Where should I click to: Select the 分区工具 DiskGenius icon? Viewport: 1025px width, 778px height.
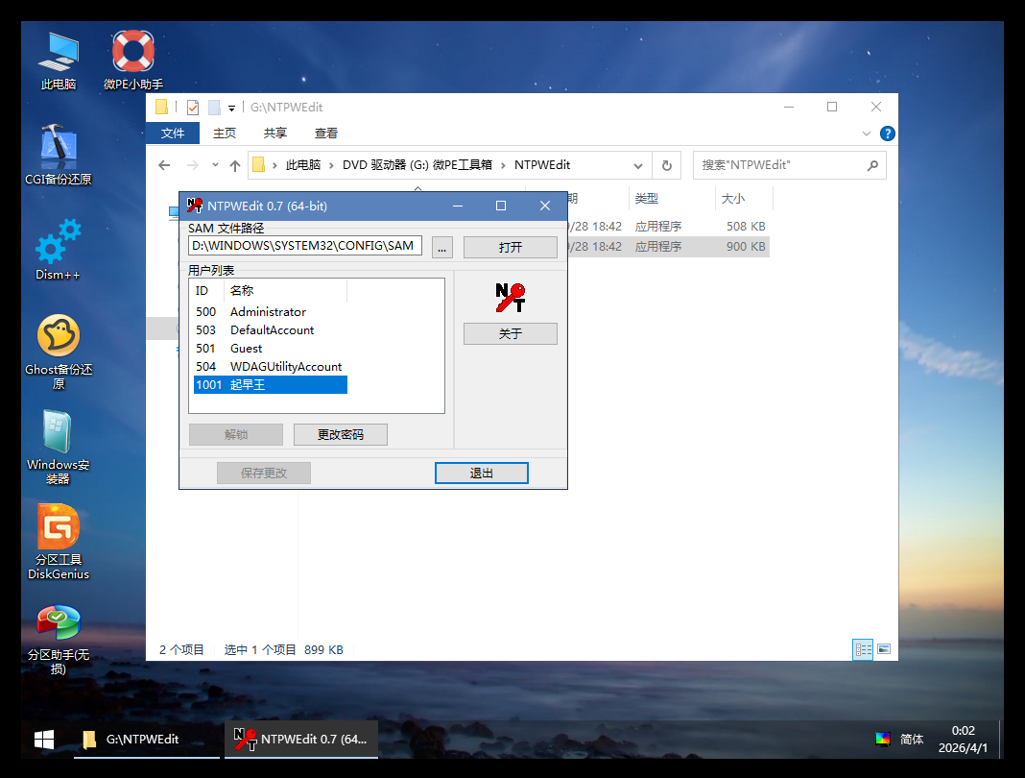click(x=59, y=542)
